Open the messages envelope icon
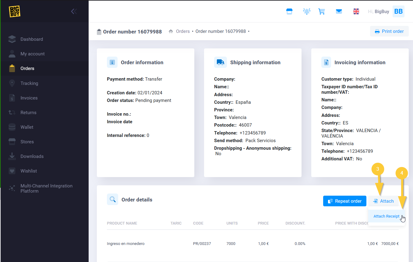Image resolution: width=413 pixels, height=262 pixels. [x=339, y=12]
